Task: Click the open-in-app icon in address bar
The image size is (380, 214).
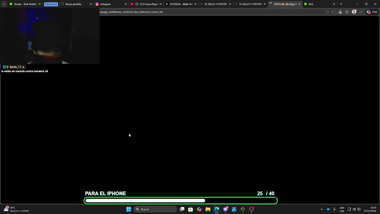Action: (327, 12)
